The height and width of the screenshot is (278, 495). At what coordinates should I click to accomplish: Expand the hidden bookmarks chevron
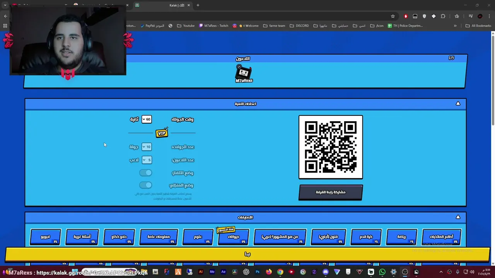455,26
